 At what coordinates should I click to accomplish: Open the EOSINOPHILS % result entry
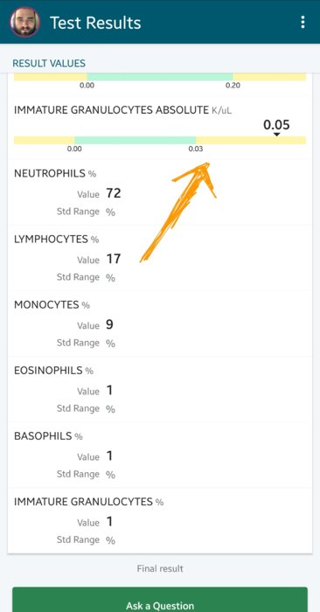coord(160,389)
